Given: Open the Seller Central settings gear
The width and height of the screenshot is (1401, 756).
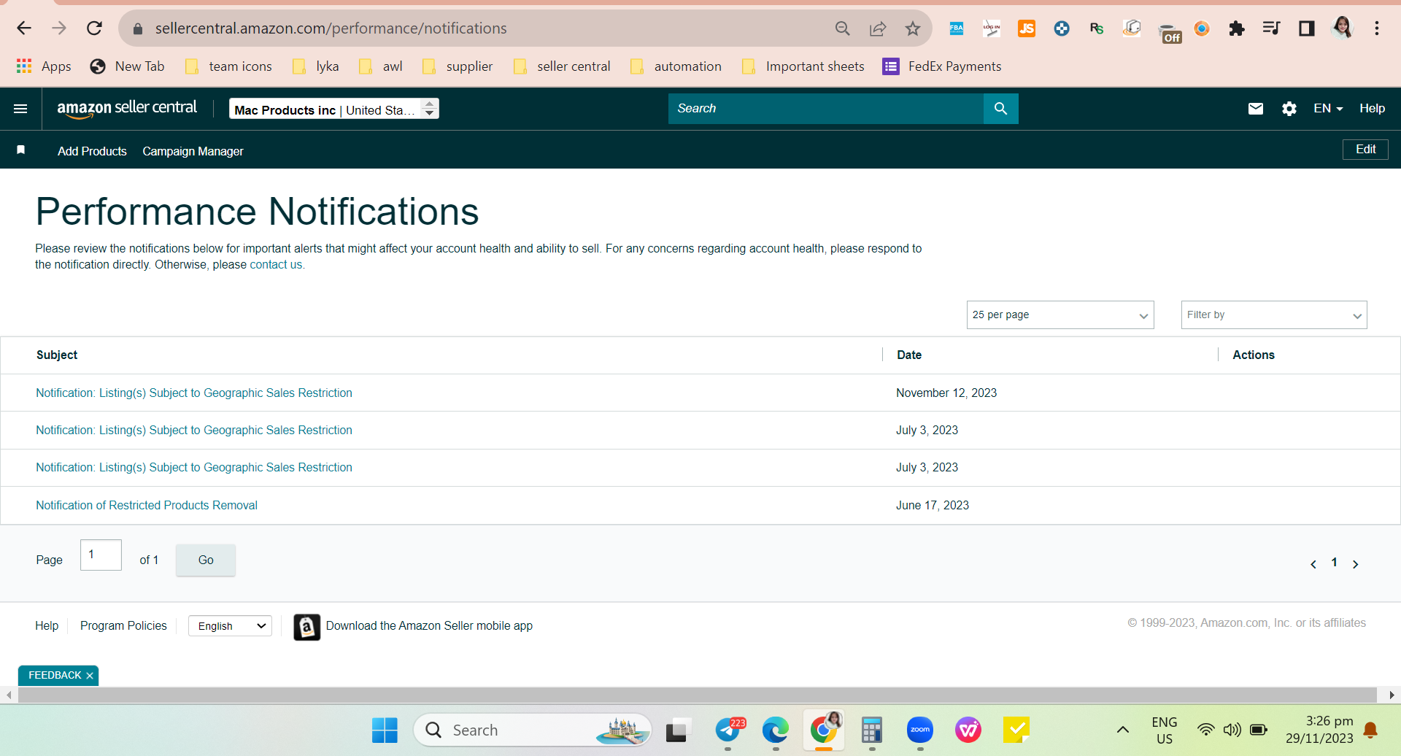Looking at the screenshot, I should point(1289,109).
